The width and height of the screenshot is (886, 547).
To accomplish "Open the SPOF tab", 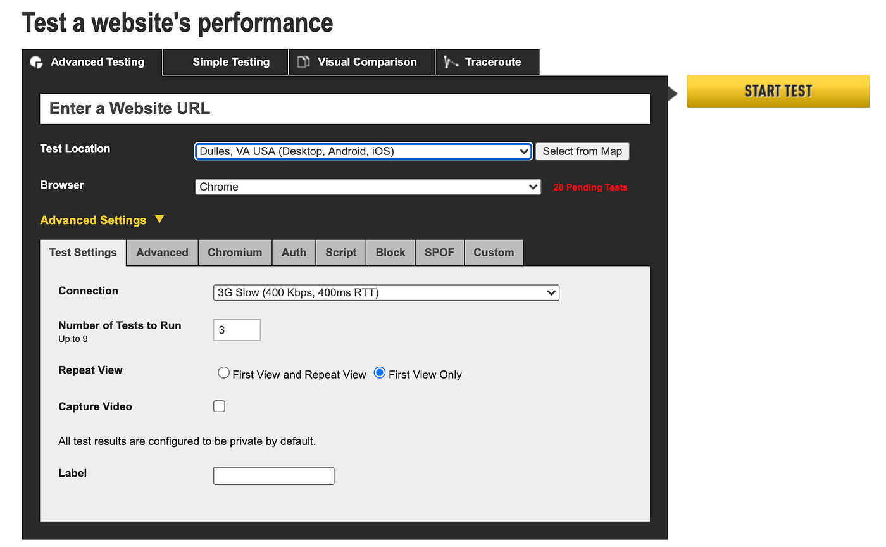I will coord(439,252).
